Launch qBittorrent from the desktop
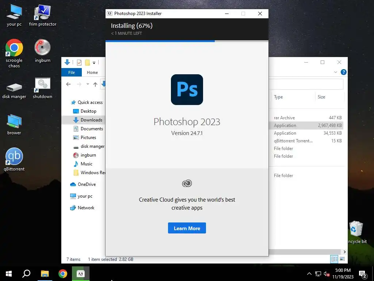Image resolution: width=374 pixels, height=281 pixels. pos(14,160)
